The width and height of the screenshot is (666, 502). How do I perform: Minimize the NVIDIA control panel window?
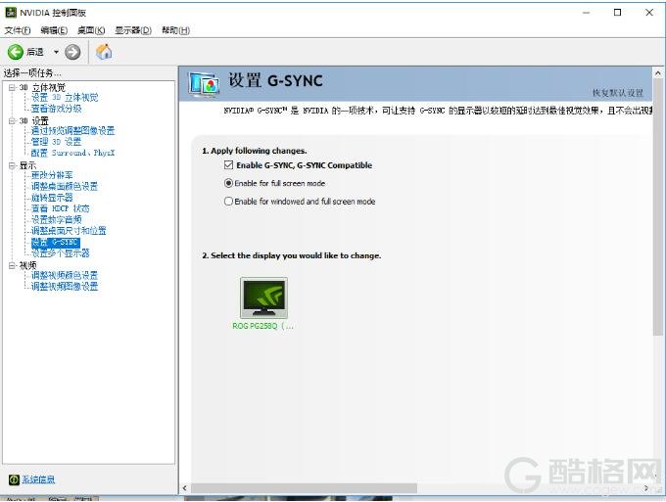click(586, 13)
